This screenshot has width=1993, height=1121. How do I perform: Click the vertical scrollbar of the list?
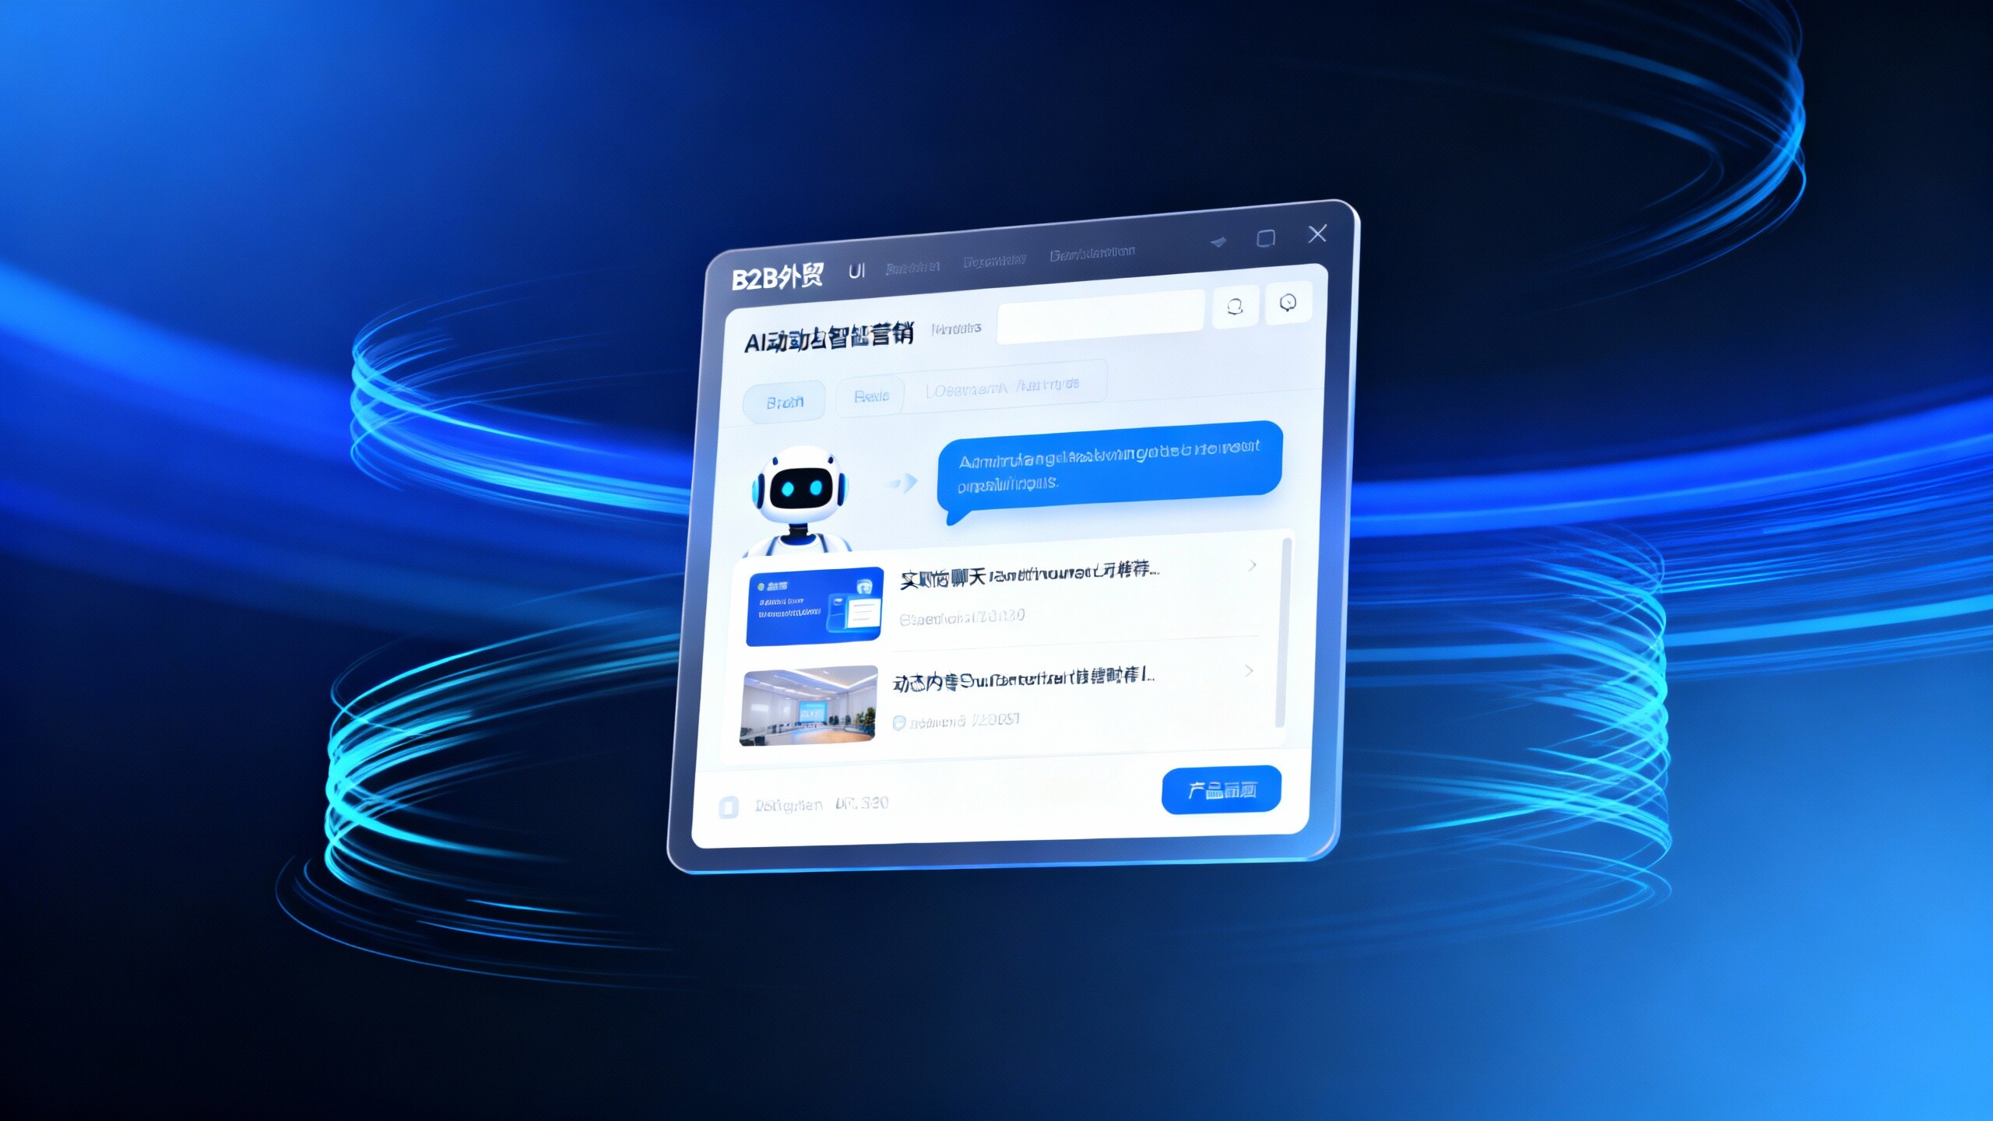1282,631
